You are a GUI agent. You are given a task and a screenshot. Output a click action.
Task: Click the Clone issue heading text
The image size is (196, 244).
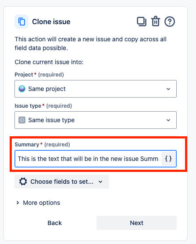(x=51, y=22)
